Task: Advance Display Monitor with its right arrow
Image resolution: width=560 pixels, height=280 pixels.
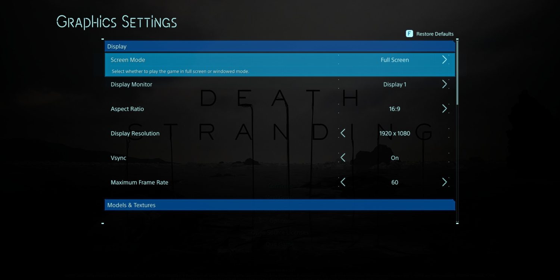Action: click(444, 84)
